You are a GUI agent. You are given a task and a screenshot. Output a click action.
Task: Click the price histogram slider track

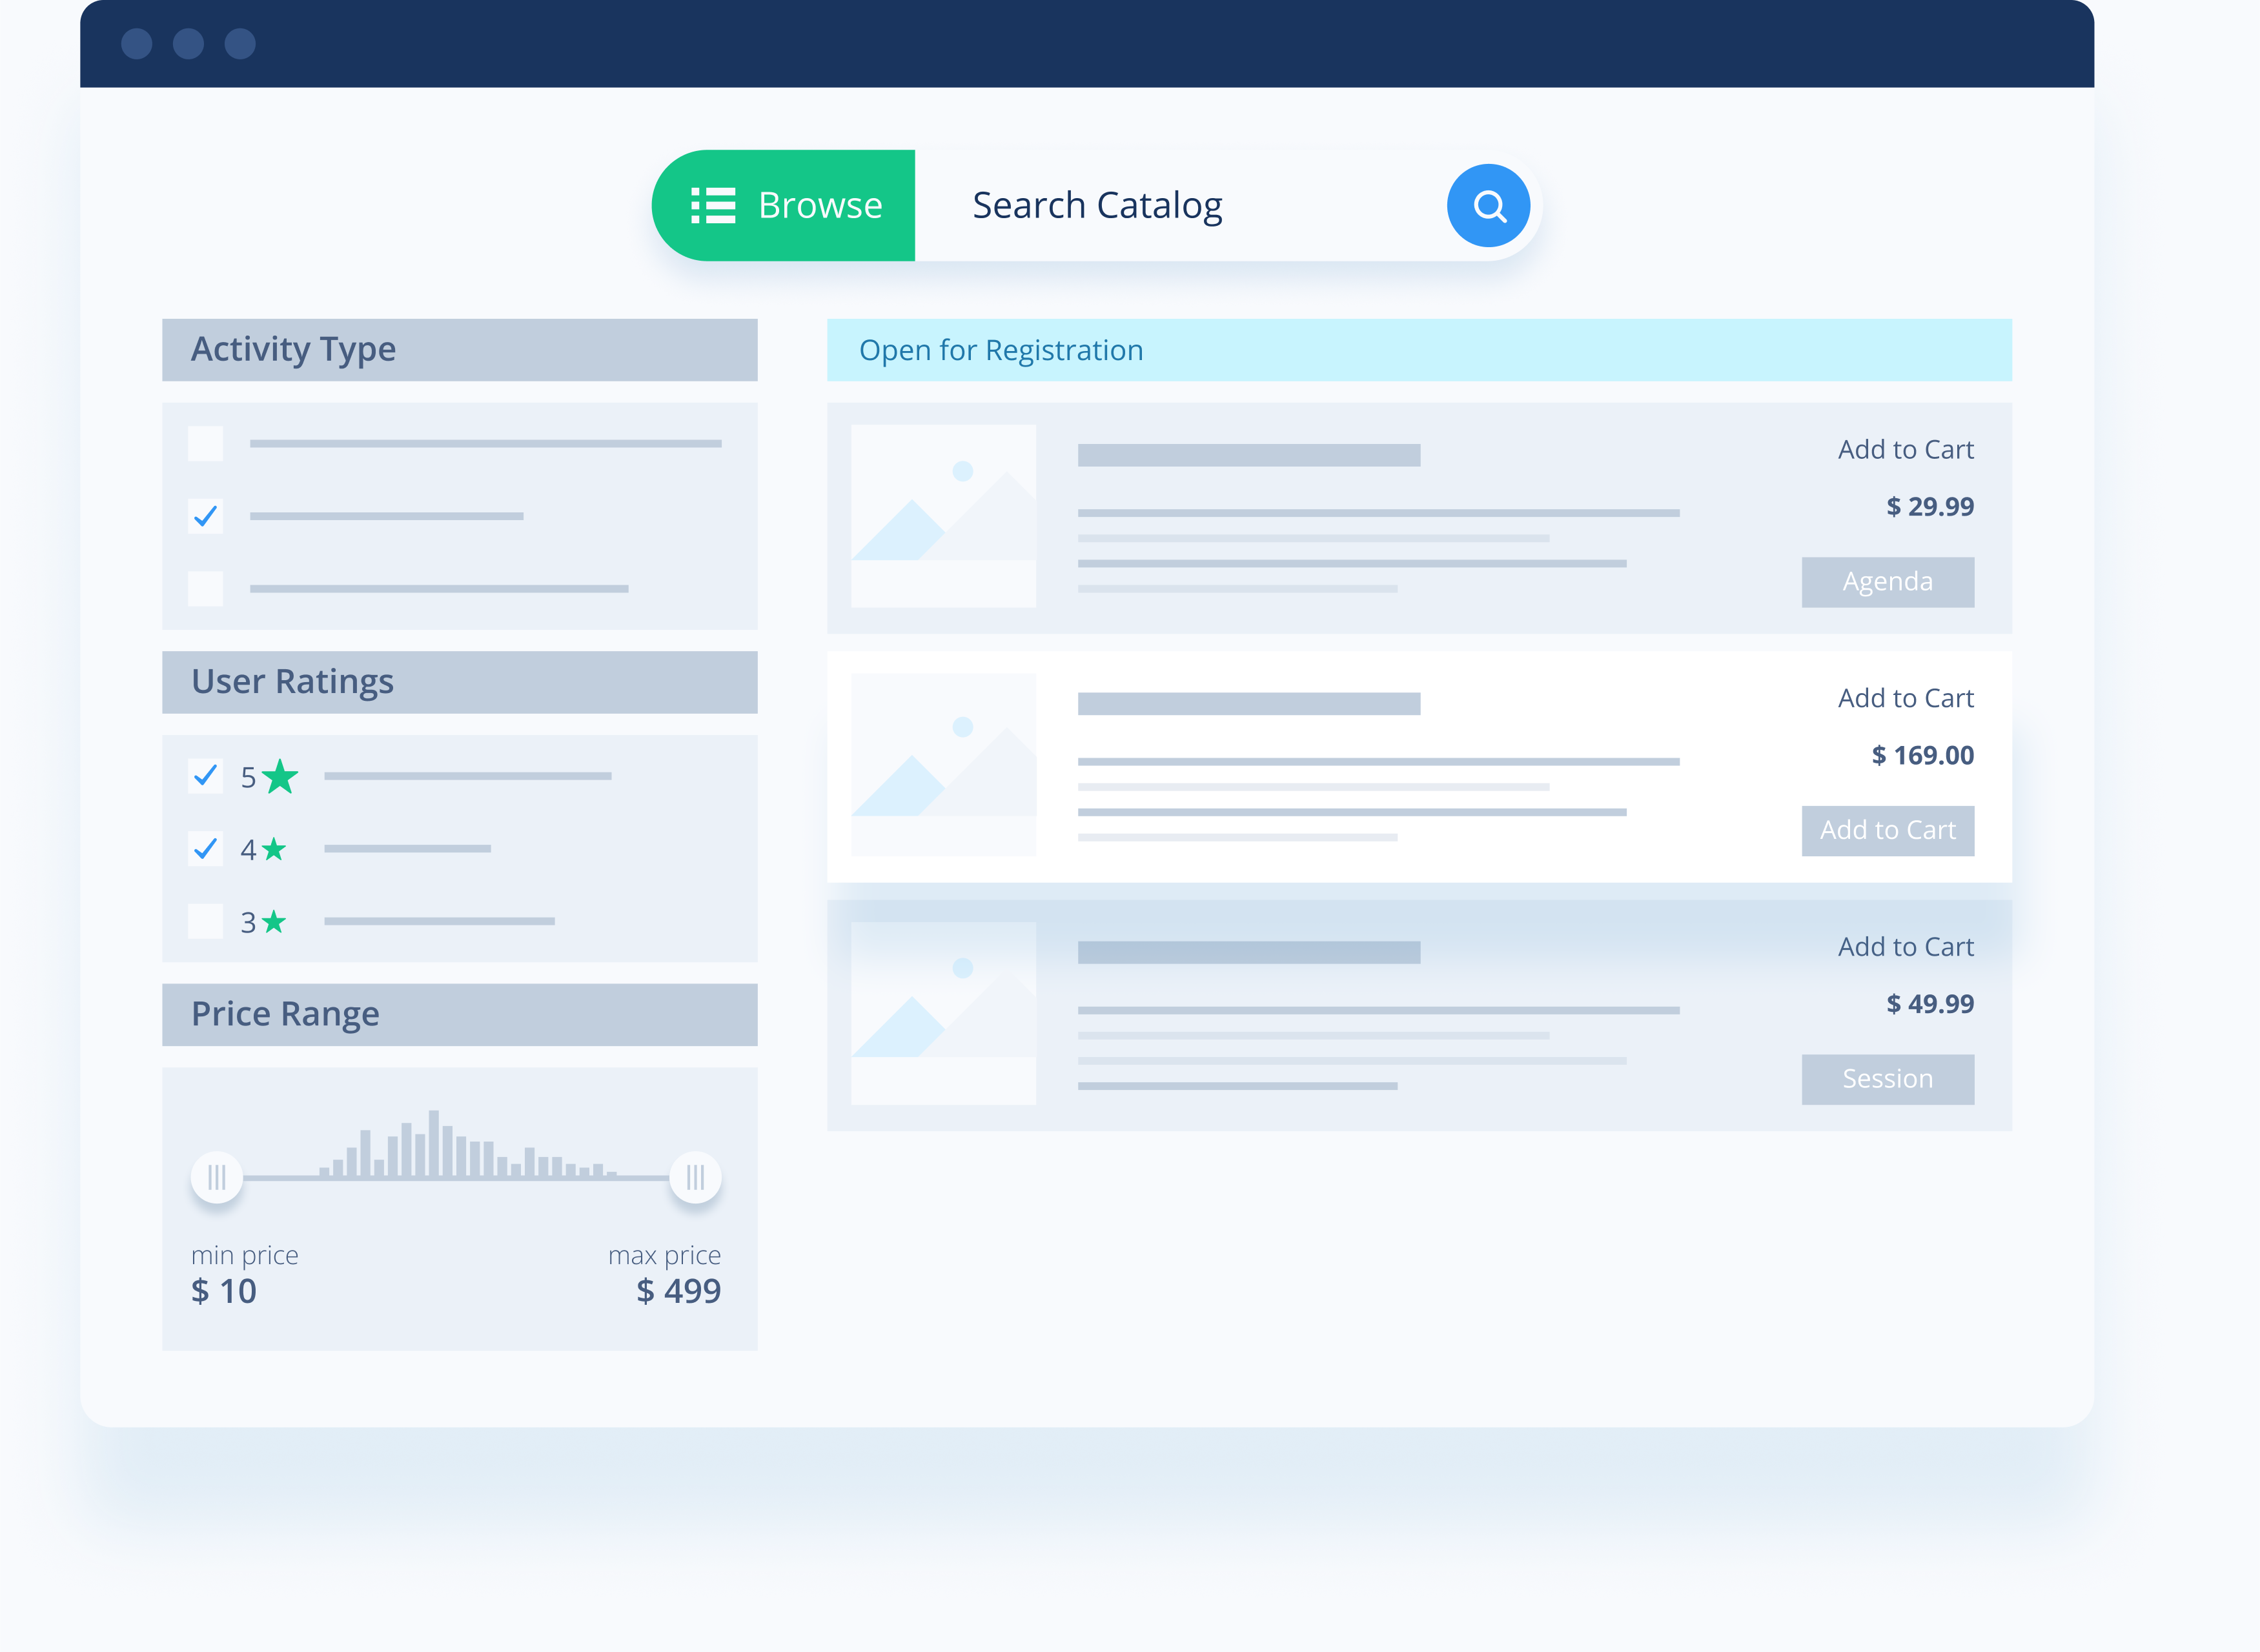tap(456, 1178)
